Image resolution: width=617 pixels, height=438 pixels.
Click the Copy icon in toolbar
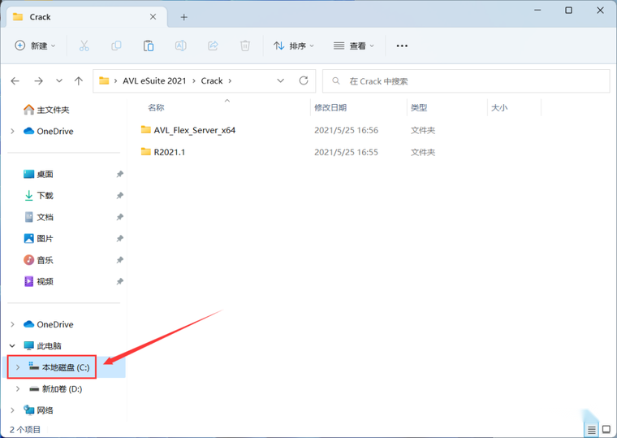click(116, 46)
